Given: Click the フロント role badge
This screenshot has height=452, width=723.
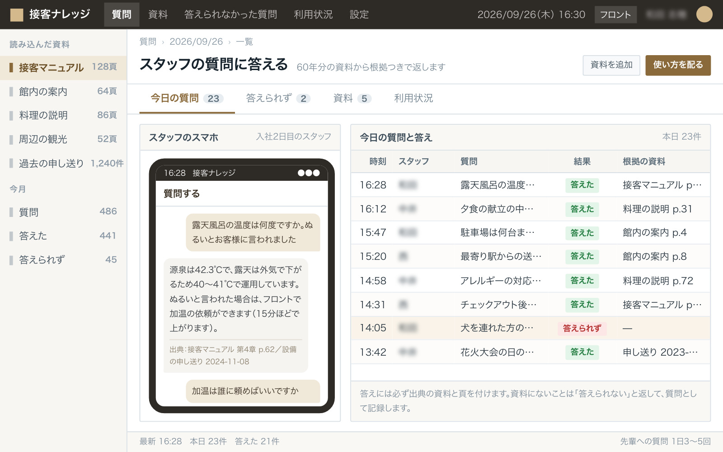Looking at the screenshot, I should (x=615, y=14).
